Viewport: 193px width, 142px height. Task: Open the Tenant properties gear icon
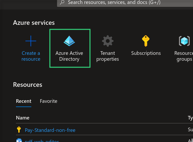(x=108, y=41)
